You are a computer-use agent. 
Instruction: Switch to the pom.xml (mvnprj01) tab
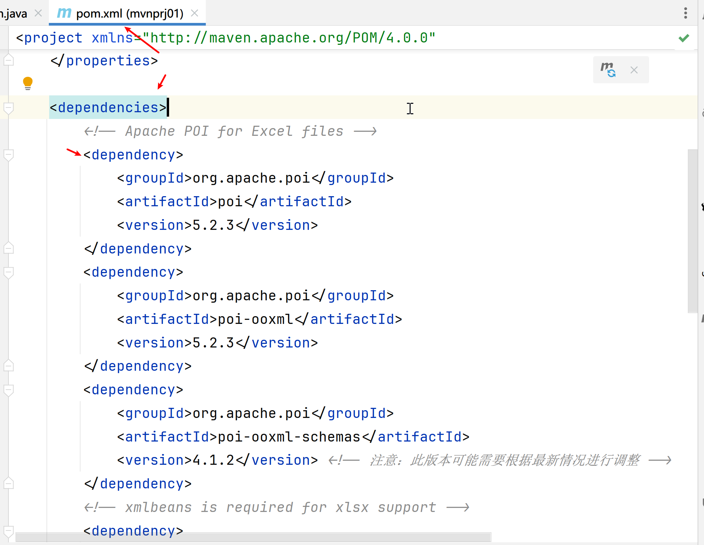tap(130, 13)
